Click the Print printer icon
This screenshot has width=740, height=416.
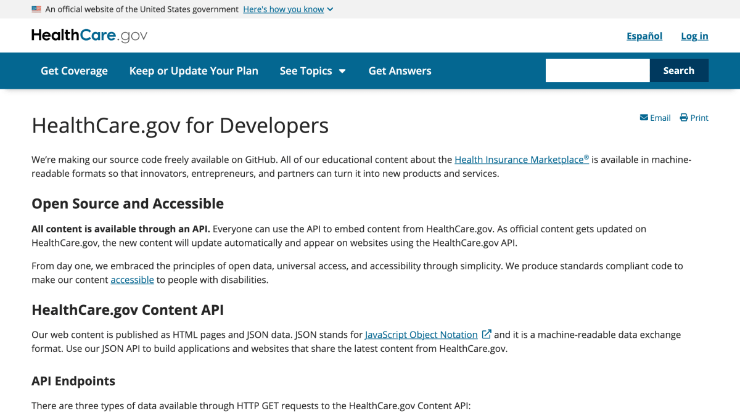click(x=684, y=118)
